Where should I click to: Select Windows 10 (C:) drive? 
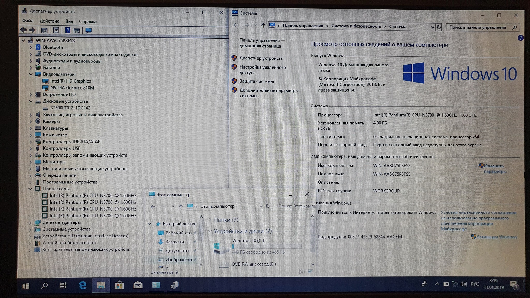[x=257, y=246]
